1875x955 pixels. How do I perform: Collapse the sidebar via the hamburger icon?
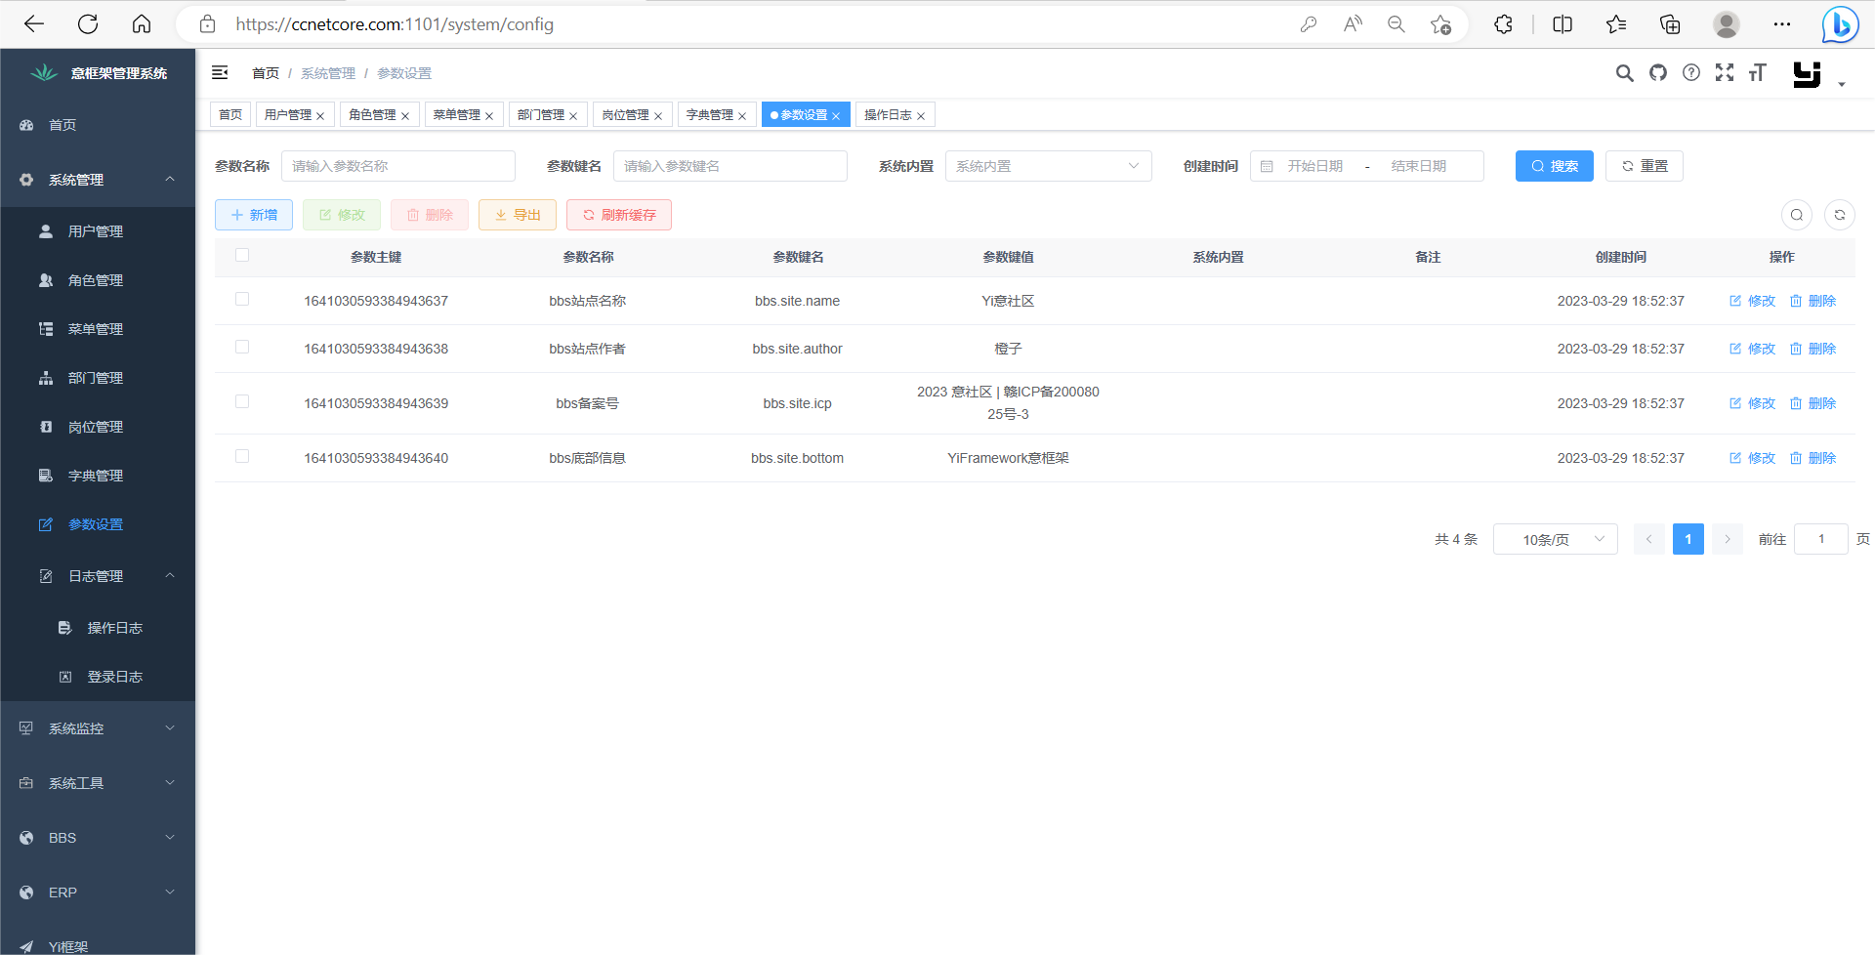pyautogui.click(x=219, y=72)
